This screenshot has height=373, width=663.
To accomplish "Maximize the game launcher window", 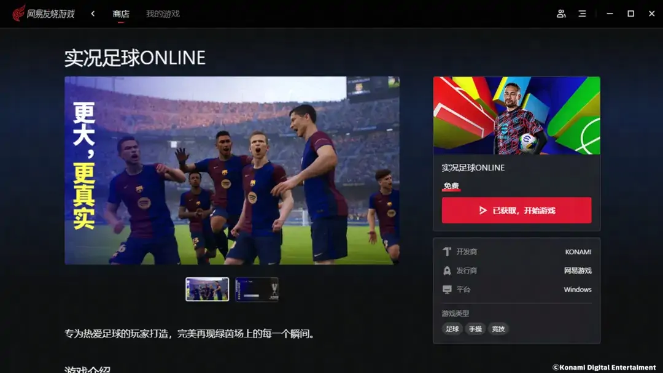I will (630, 13).
